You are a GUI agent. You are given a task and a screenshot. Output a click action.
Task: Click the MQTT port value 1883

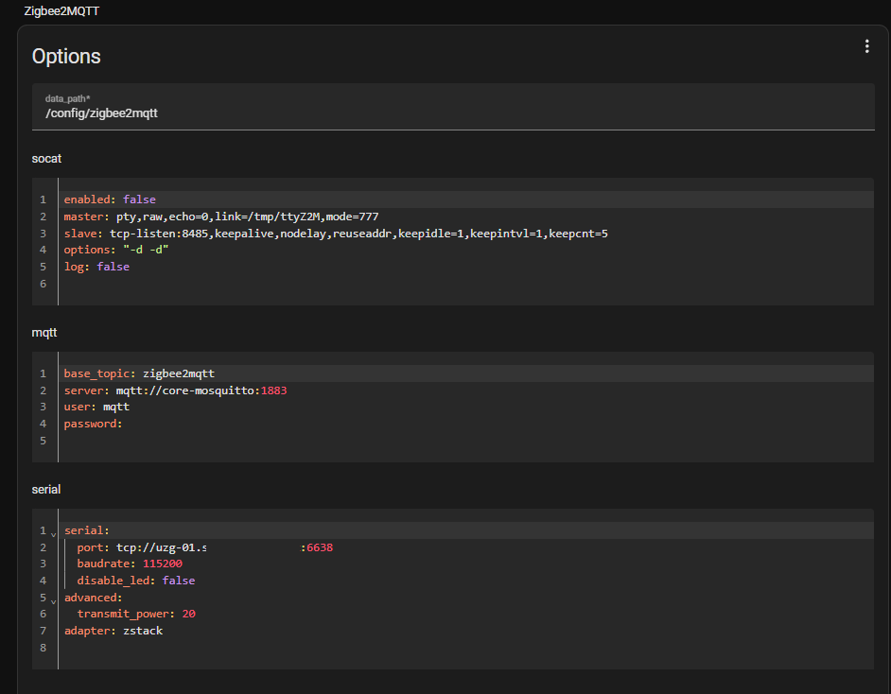point(274,390)
